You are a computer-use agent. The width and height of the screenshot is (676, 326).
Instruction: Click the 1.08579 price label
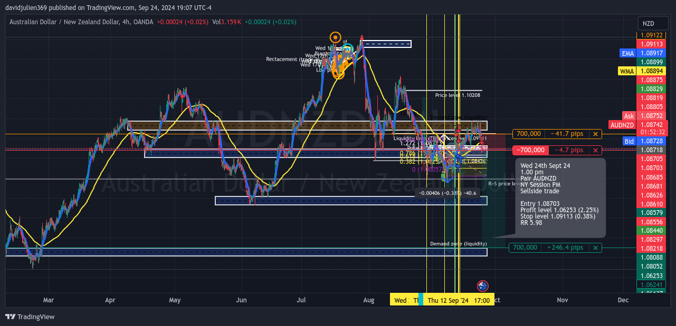pyautogui.click(x=652, y=212)
